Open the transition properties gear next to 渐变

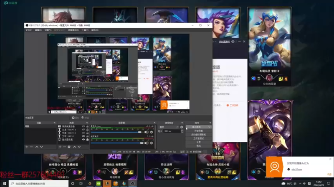(x=182, y=127)
